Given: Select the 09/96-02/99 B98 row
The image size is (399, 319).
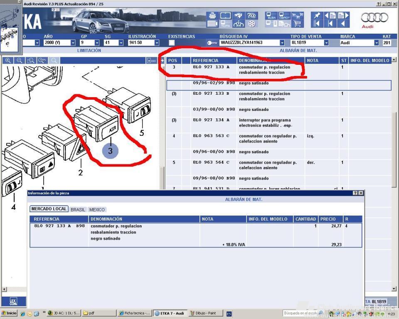Looking at the screenshot, I should [278, 85].
